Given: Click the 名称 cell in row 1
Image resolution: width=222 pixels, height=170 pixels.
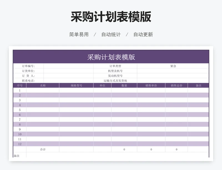Looking at the screenshot, I should pos(43,90).
